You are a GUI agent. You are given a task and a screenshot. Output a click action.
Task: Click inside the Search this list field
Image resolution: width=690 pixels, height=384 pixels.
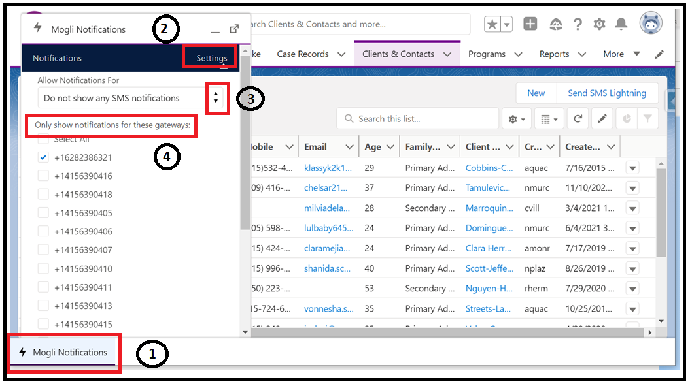418,119
